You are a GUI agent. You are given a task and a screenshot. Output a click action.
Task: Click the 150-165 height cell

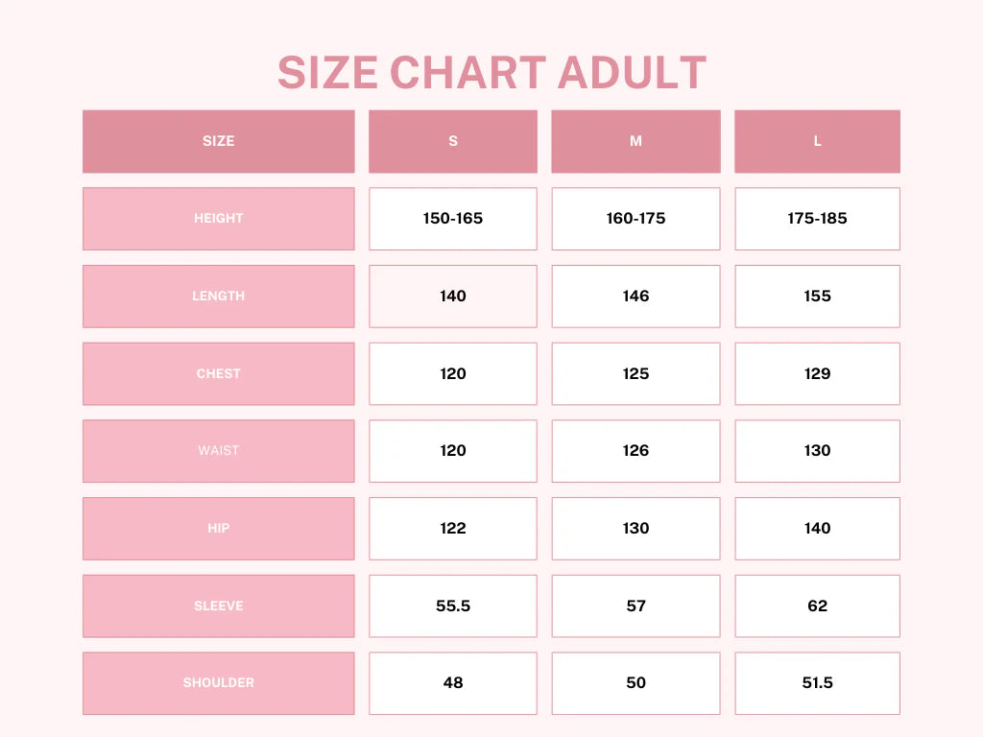(x=453, y=219)
